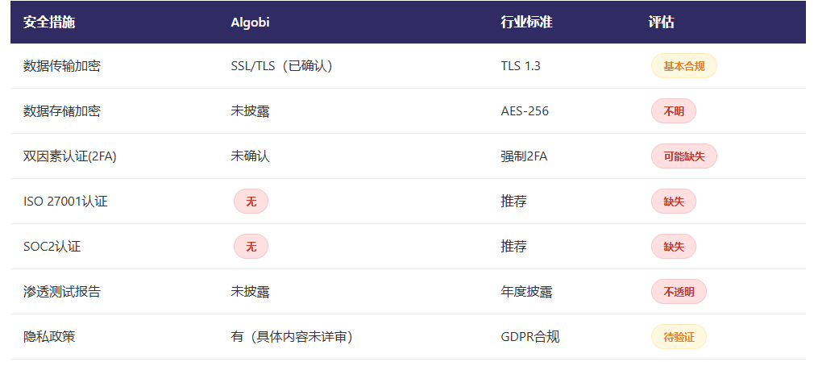814x366 pixels.
Task: Click the 缺失 badge in SOC2 row
Action: click(x=673, y=247)
